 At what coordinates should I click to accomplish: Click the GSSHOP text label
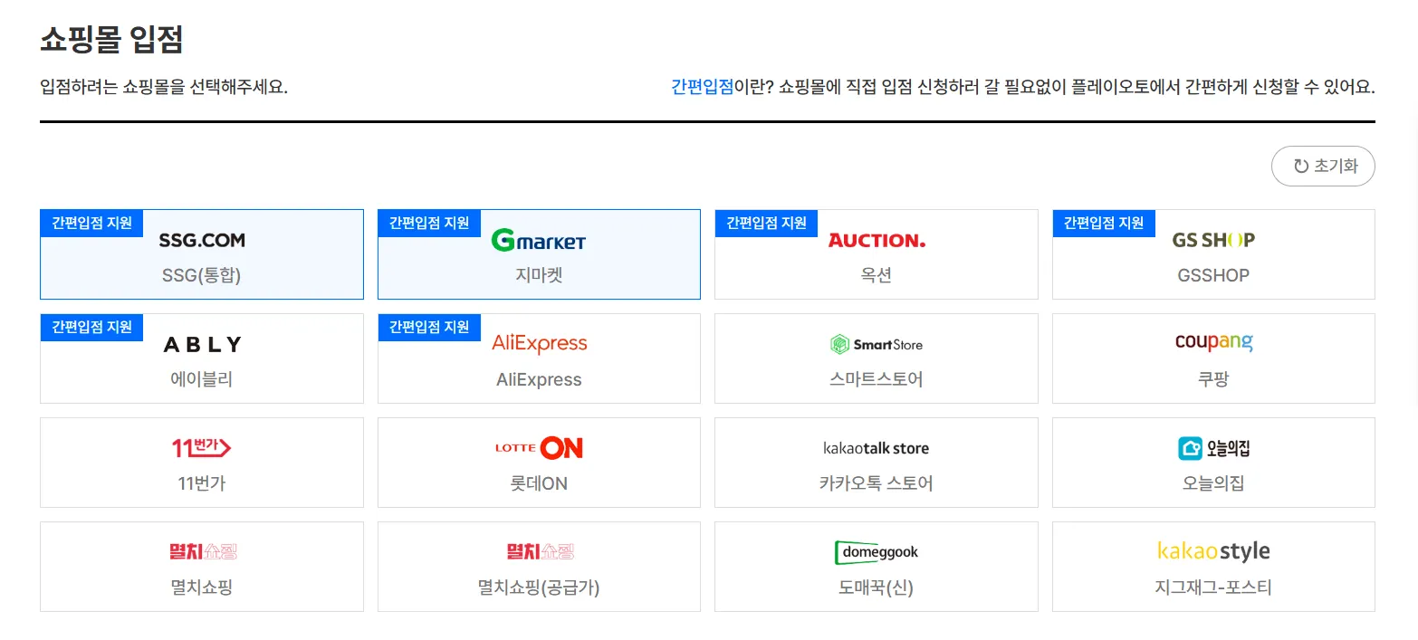coord(1213,275)
